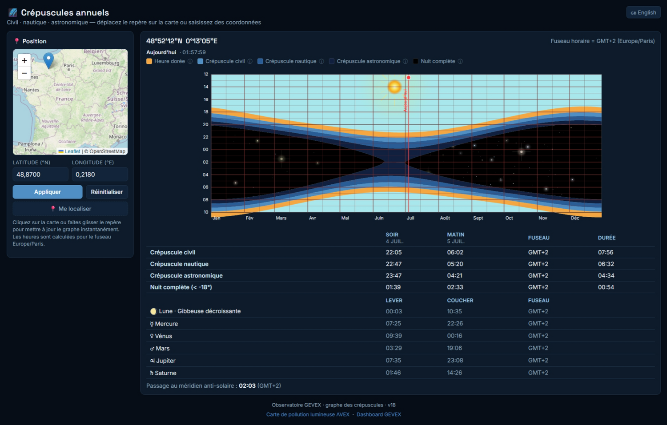
Task: Reset position with Réinitialiser
Action: click(x=107, y=192)
